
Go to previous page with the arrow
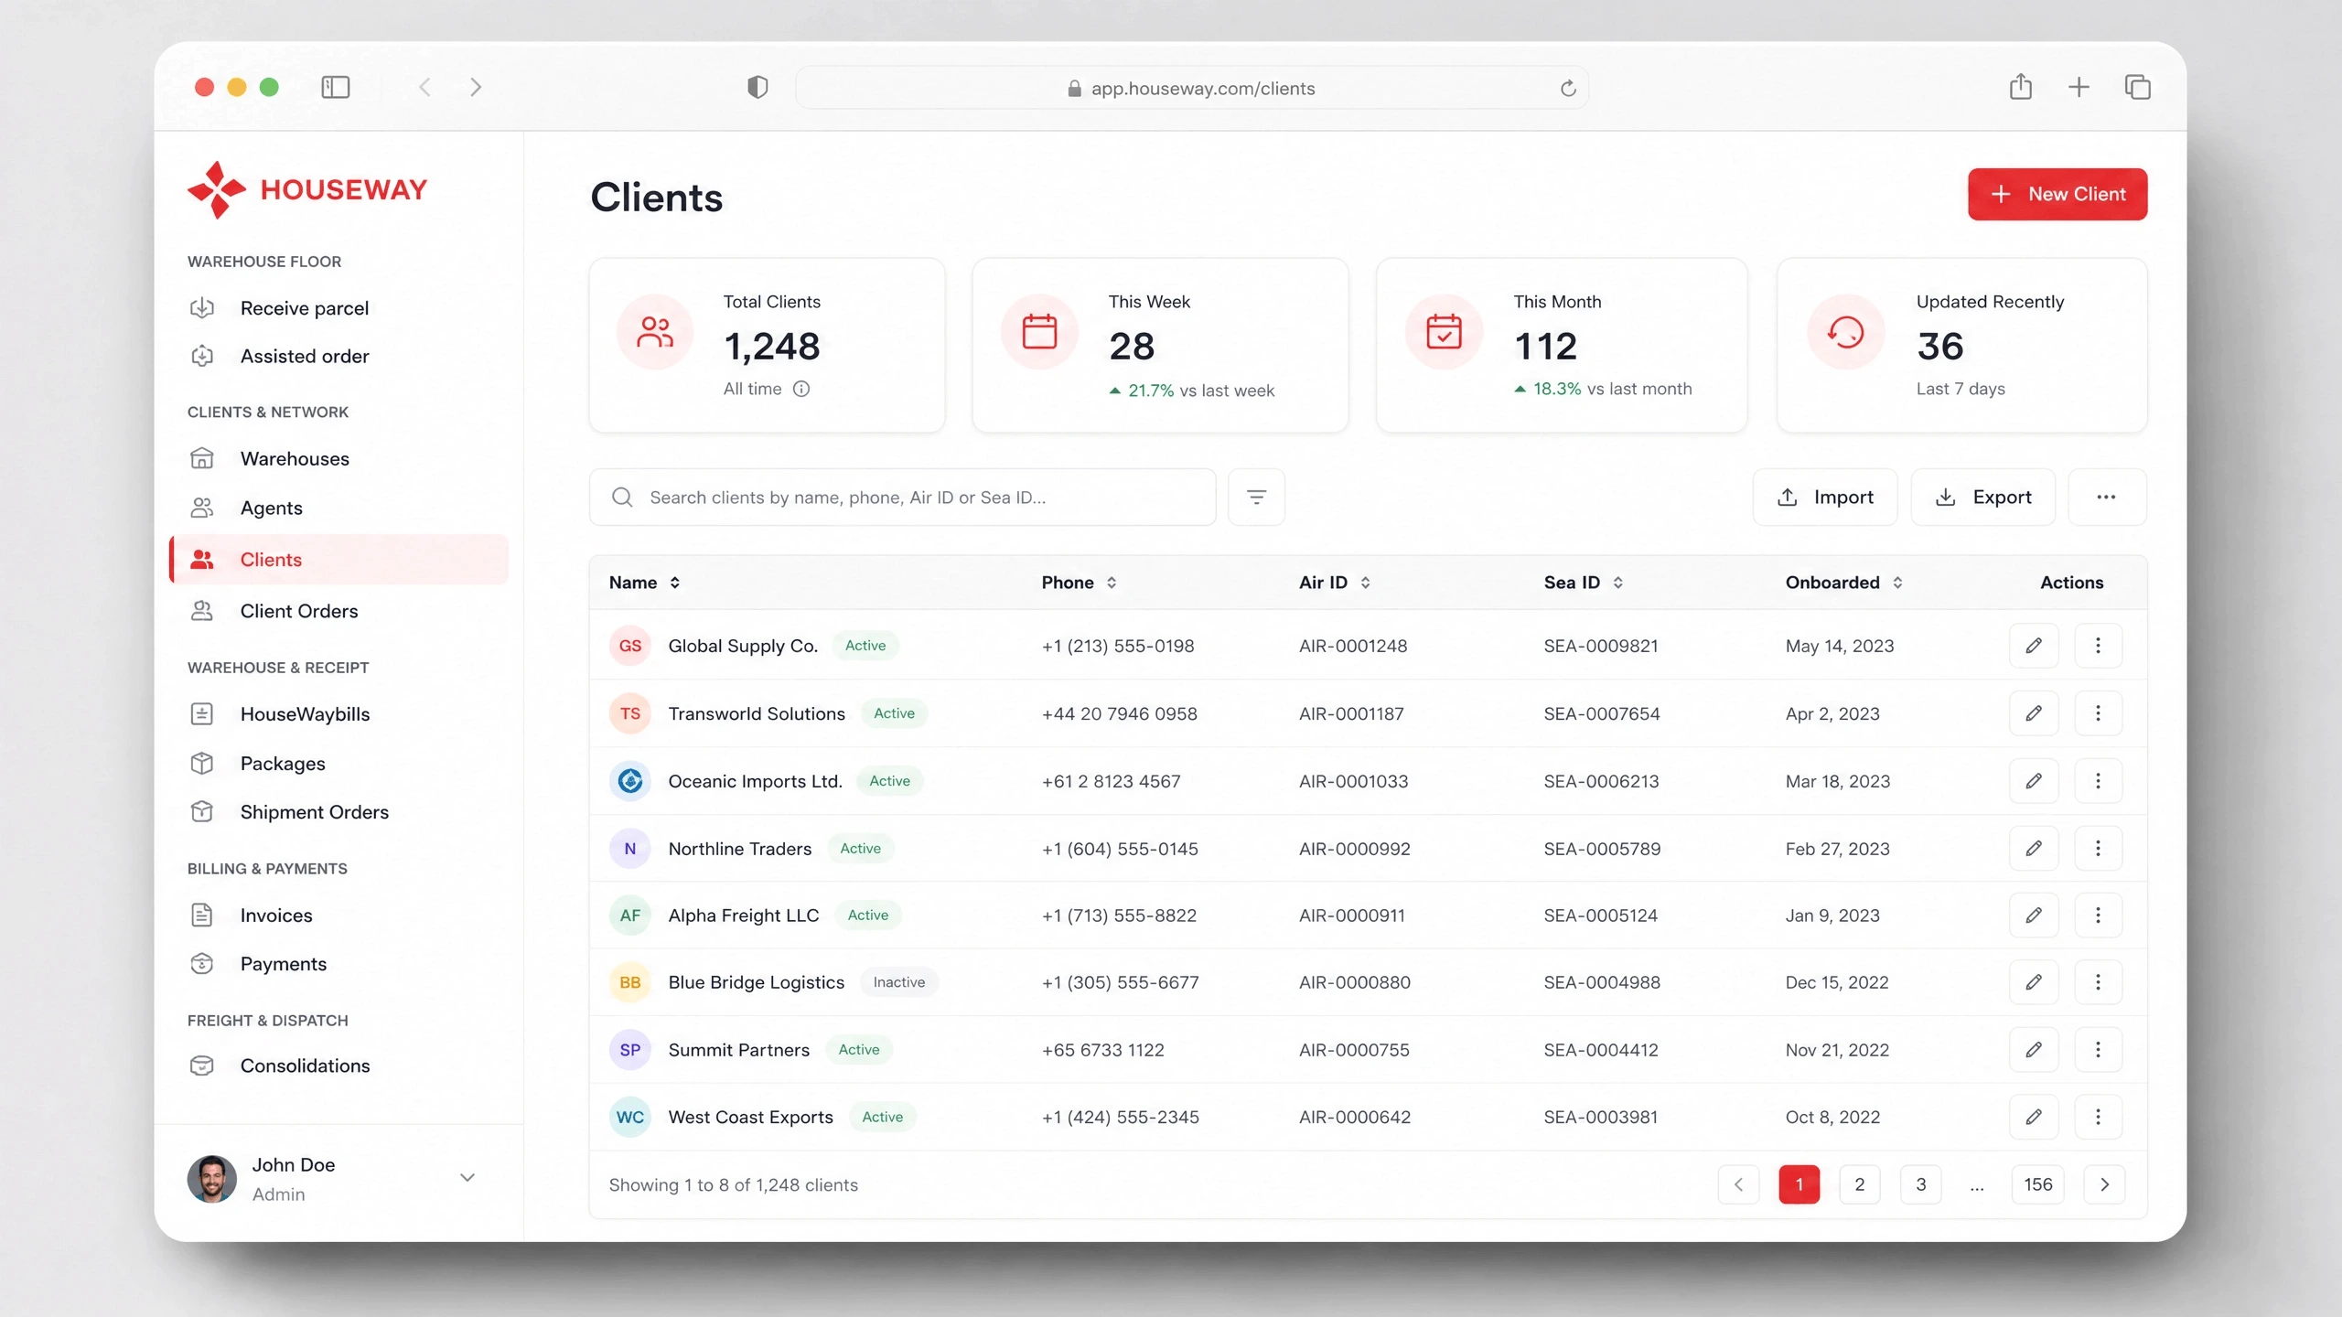coord(1739,1184)
